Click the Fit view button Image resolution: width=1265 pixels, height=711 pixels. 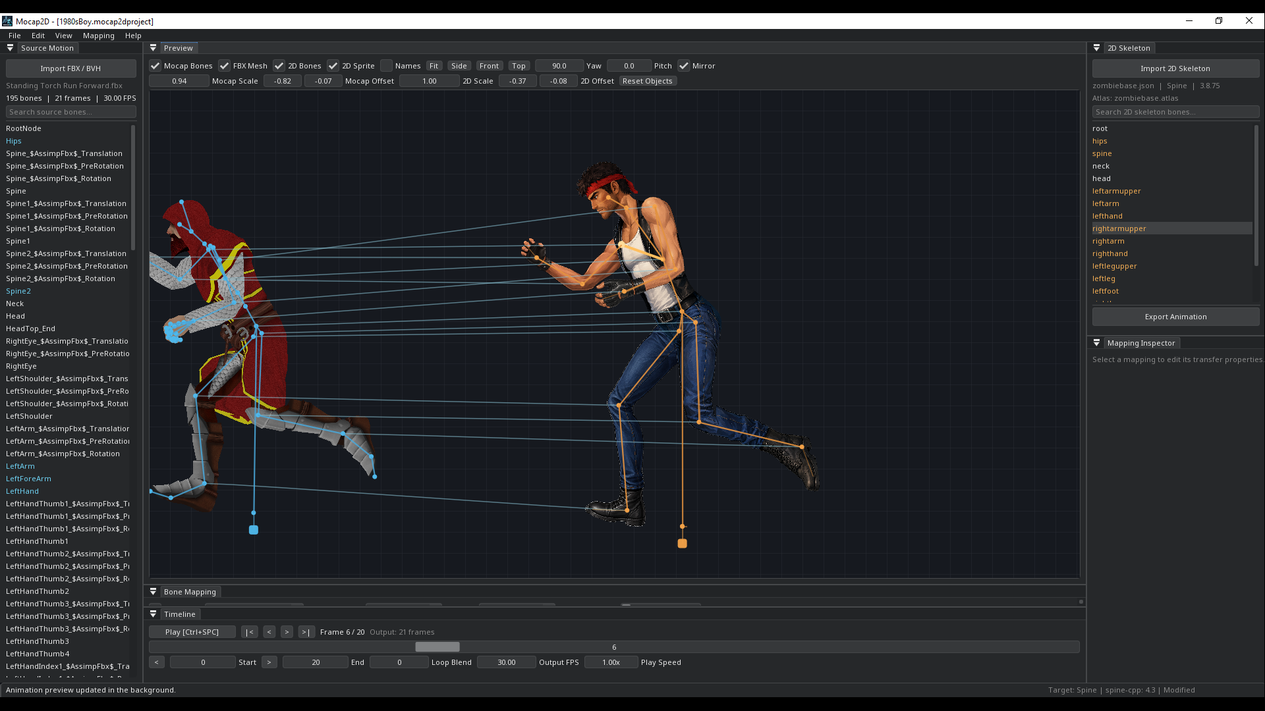tap(434, 66)
